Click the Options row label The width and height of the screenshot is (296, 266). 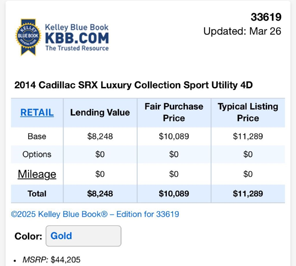tap(37, 154)
